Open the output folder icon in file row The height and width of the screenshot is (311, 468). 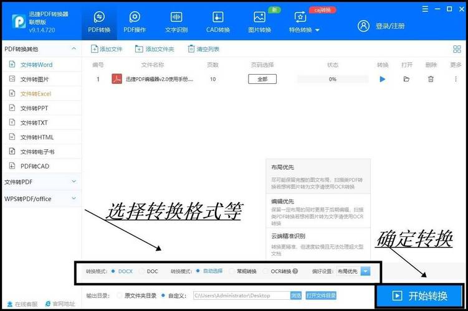tap(406, 79)
